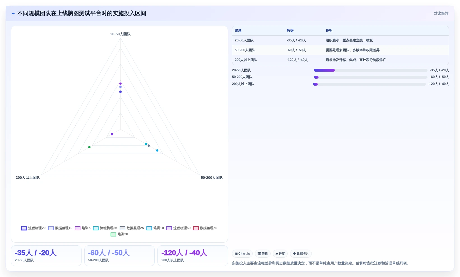This screenshot has height=277, width=460.
Task: Toggle the 数据整理50 legend series
Action: (x=205, y=228)
